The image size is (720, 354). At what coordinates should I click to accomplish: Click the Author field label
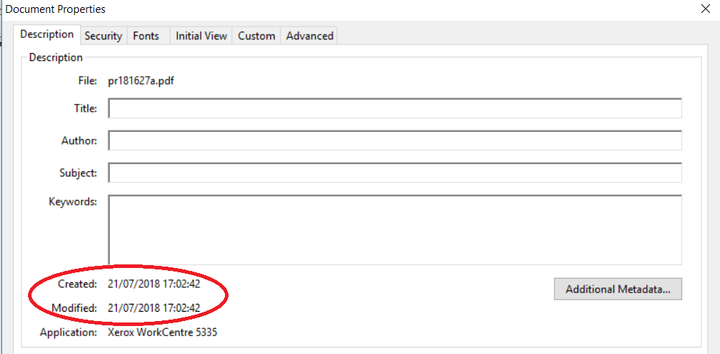click(79, 140)
